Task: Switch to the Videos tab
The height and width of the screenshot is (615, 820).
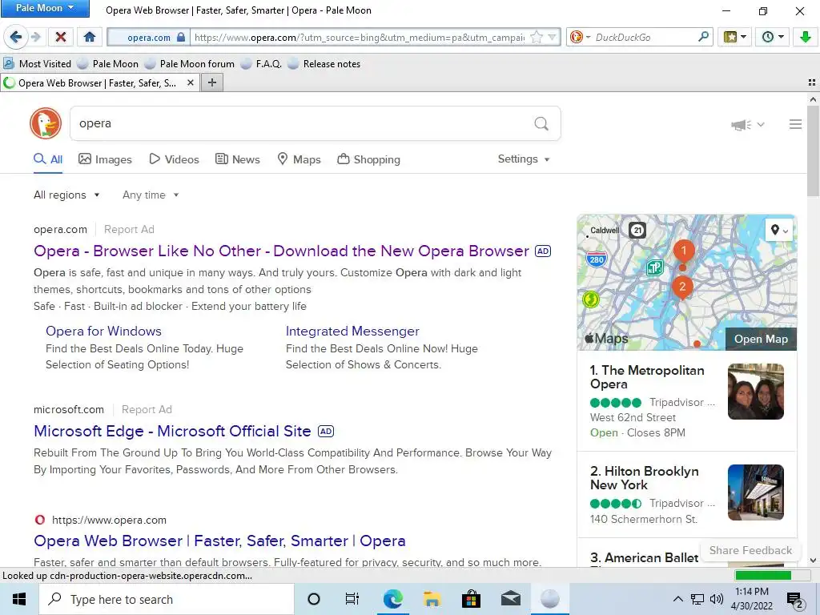Action: tap(174, 159)
